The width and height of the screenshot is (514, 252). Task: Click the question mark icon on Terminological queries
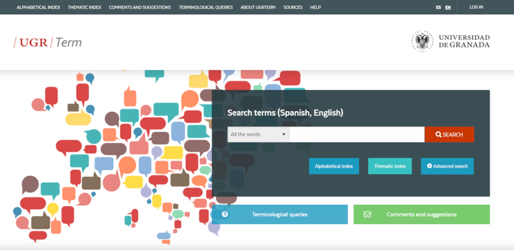[225, 214]
